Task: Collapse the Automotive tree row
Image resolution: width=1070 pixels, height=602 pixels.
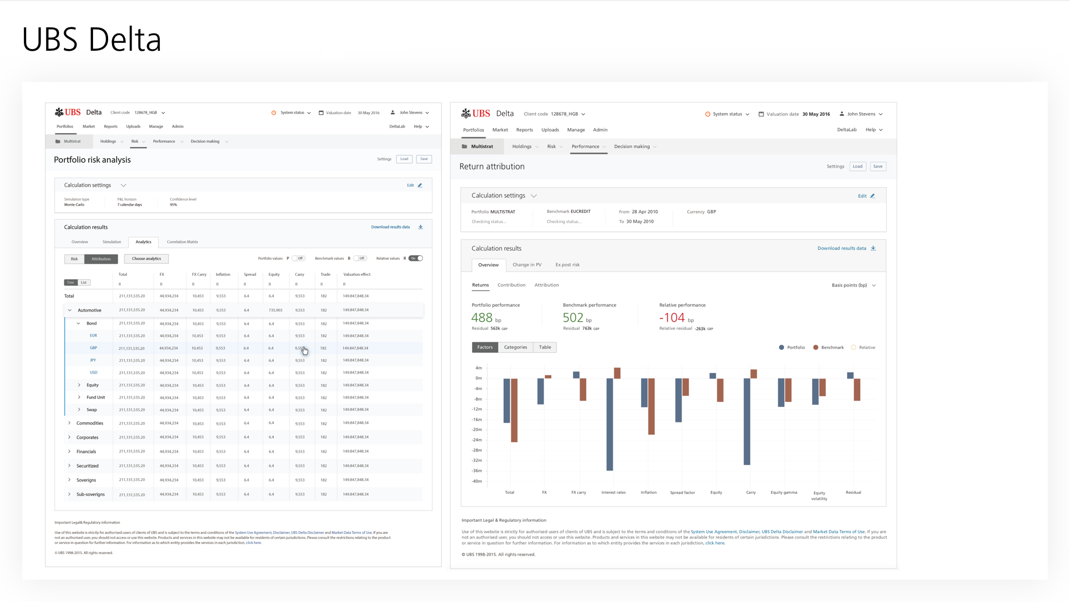Action: tap(70, 310)
